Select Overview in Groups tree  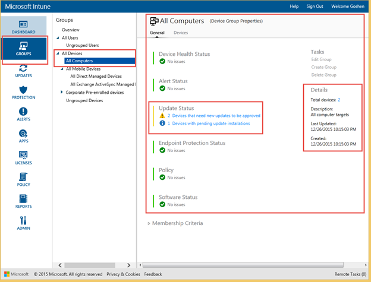pyautogui.click(x=71, y=30)
